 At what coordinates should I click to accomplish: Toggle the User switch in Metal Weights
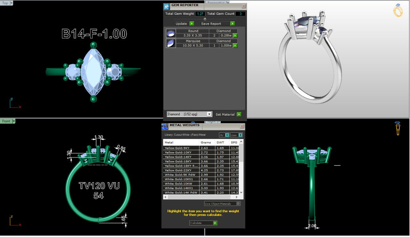tap(236, 135)
